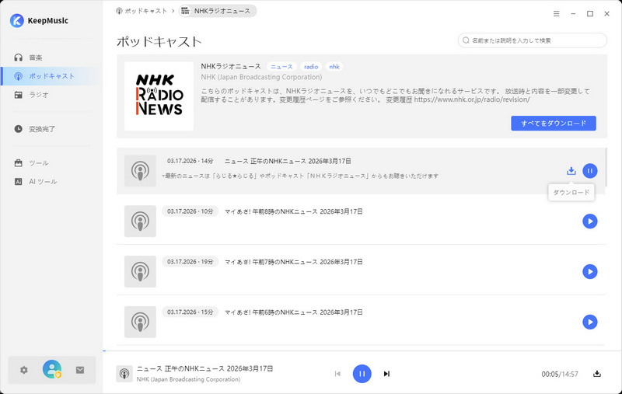Click the playback progress bar above the player
This screenshot has height=394, width=622.
(362, 350)
